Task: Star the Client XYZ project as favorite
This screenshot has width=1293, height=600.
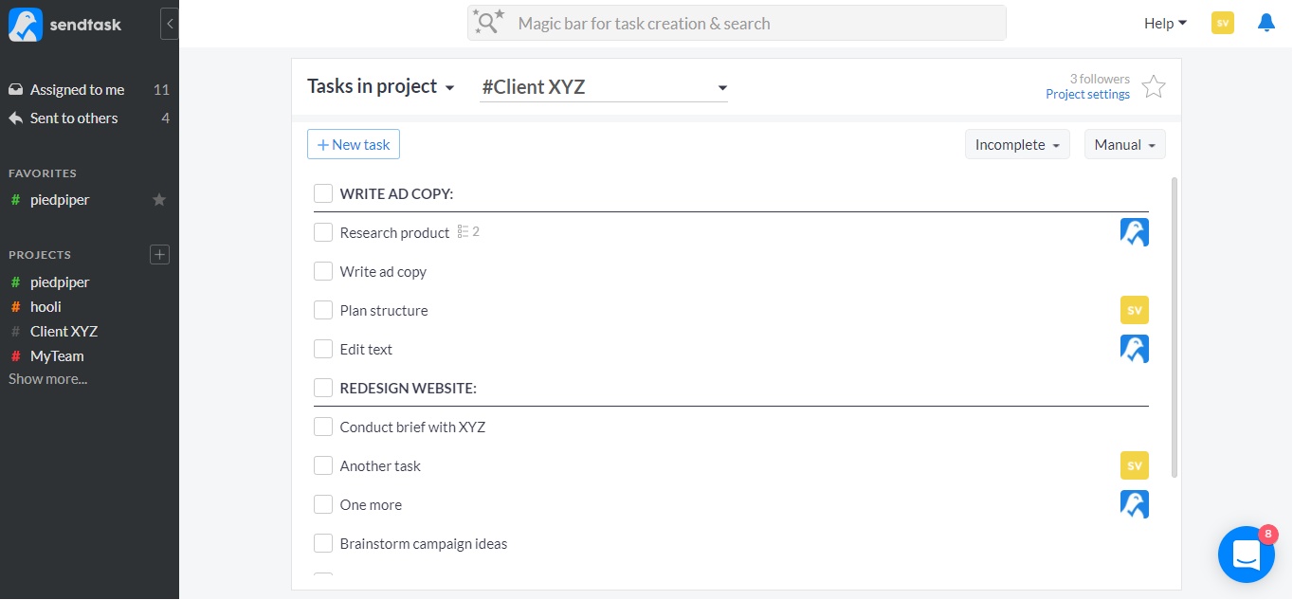Action: [1153, 87]
